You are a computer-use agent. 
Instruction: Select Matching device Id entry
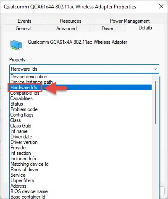(x=81, y=164)
